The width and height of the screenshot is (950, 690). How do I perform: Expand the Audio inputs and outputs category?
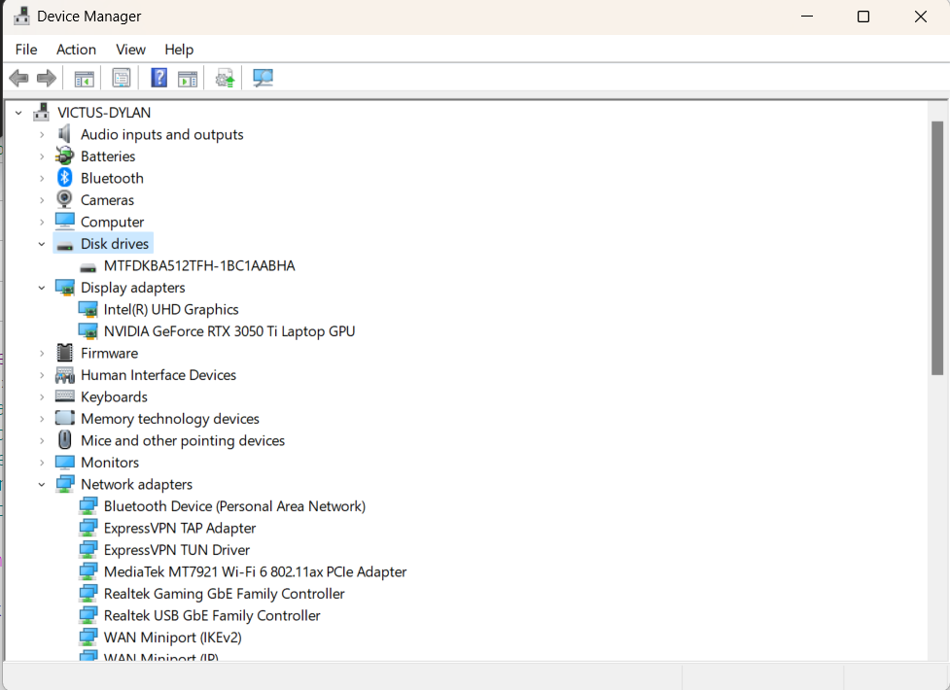coord(41,134)
